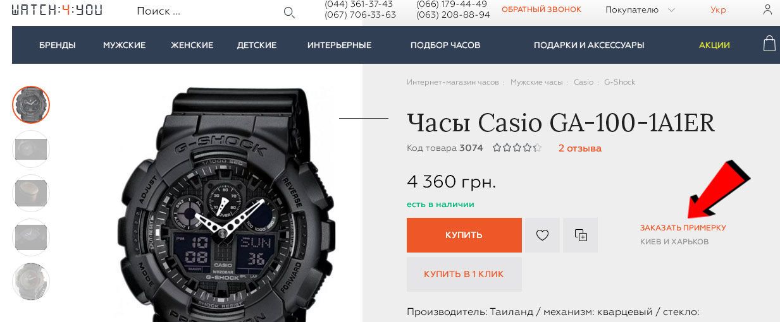Add watch to comparison icon
This screenshot has height=322, width=780.
tap(581, 235)
